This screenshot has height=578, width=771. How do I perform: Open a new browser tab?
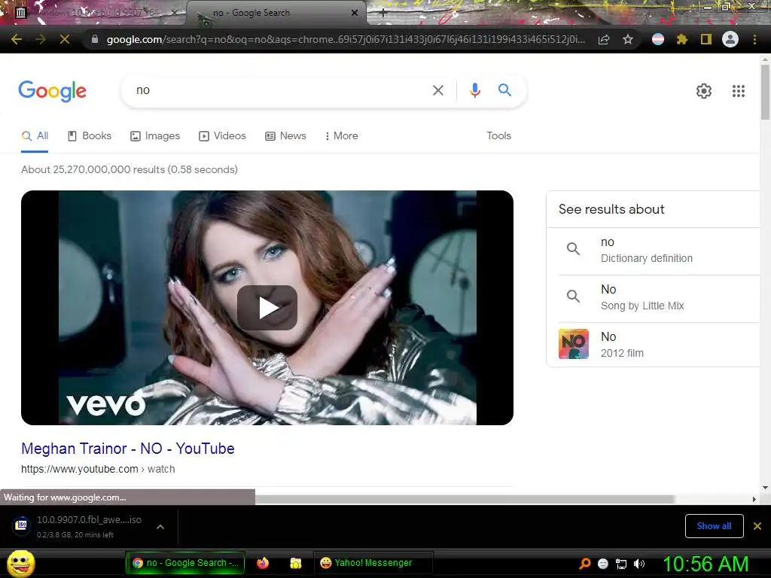pyautogui.click(x=383, y=14)
